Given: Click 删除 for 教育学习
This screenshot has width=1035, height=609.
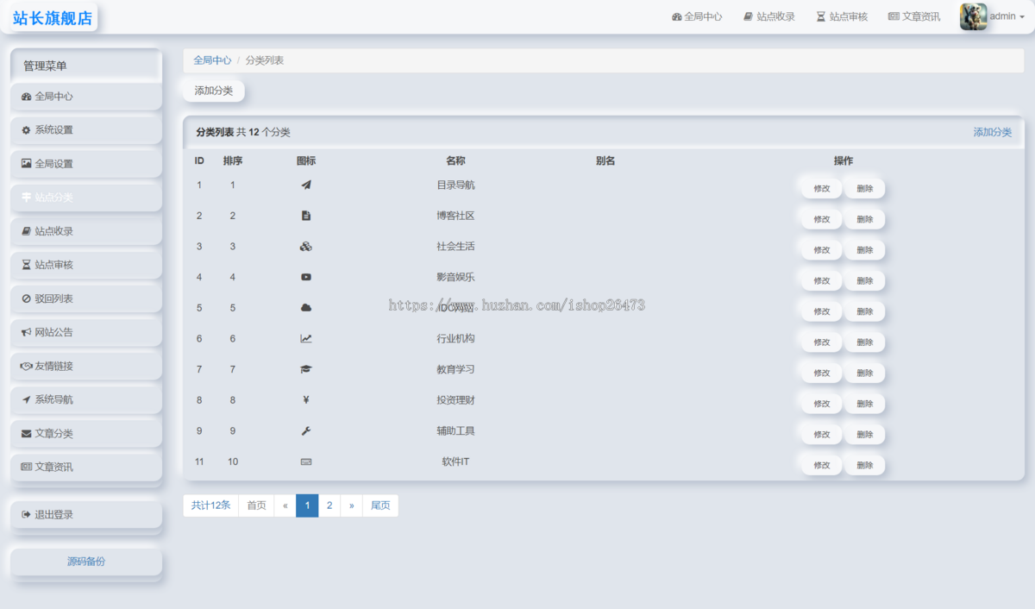Looking at the screenshot, I should point(864,374).
